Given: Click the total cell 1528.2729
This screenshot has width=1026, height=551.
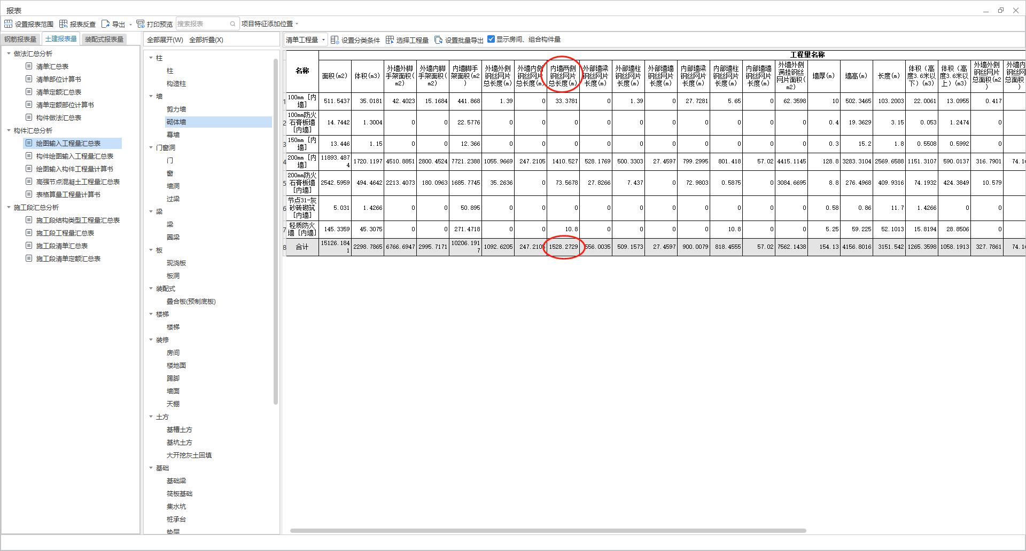Looking at the screenshot, I should tap(564, 247).
